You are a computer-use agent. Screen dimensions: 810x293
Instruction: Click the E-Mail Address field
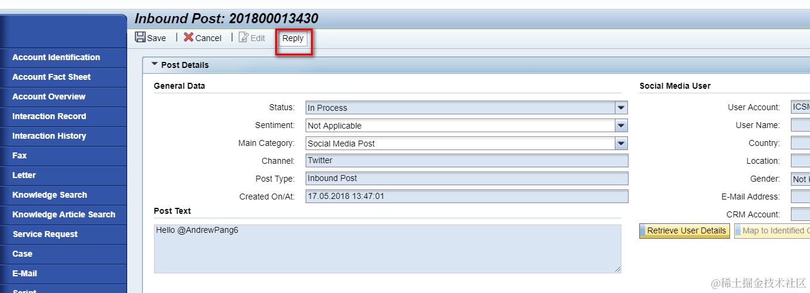pyautogui.click(x=800, y=197)
